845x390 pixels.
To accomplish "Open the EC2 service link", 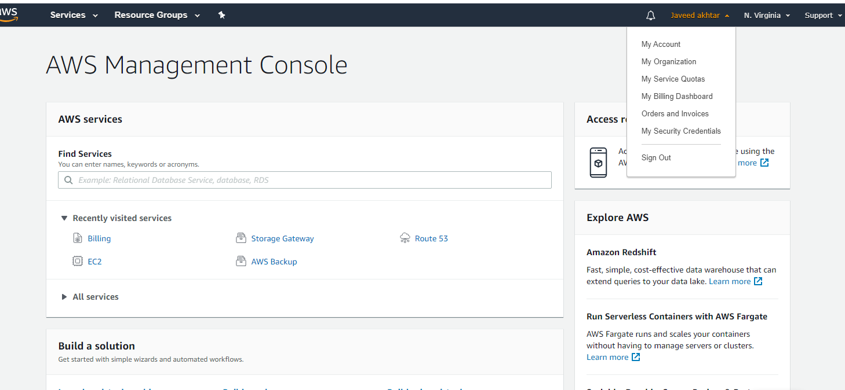I will click(94, 262).
